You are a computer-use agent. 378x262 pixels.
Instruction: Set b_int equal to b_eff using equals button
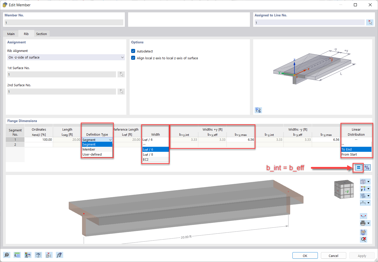[358, 167]
